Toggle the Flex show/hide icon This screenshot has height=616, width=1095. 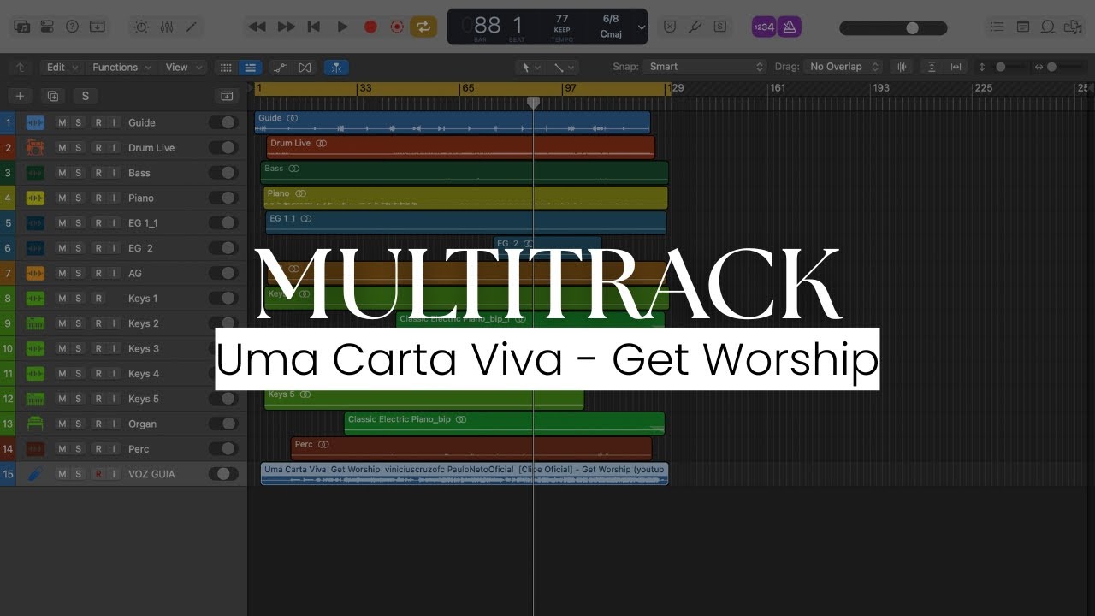(305, 67)
